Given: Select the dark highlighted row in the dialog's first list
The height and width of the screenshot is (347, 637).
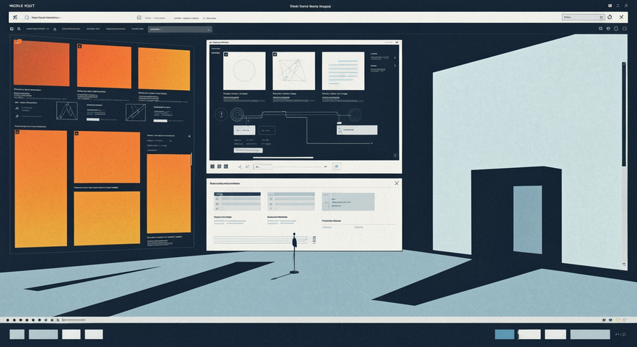Looking at the screenshot, I should (237, 194).
